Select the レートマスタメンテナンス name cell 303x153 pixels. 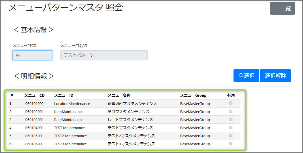(130, 120)
